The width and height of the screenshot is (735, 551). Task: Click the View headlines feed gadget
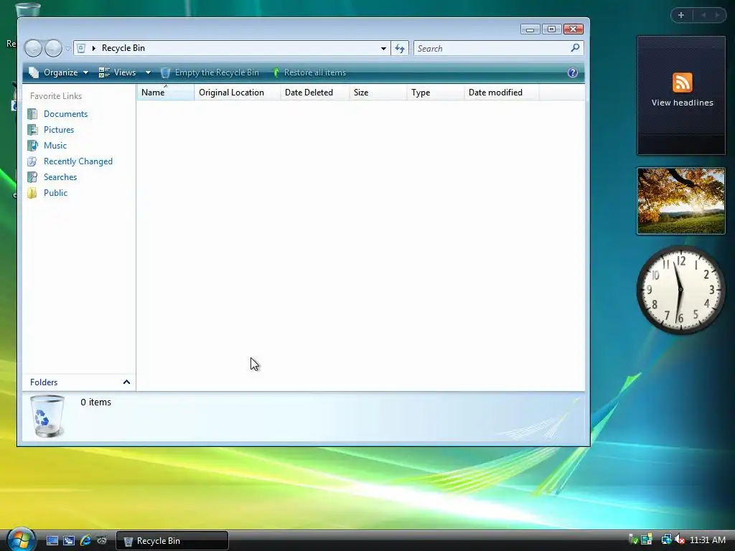[681, 95]
